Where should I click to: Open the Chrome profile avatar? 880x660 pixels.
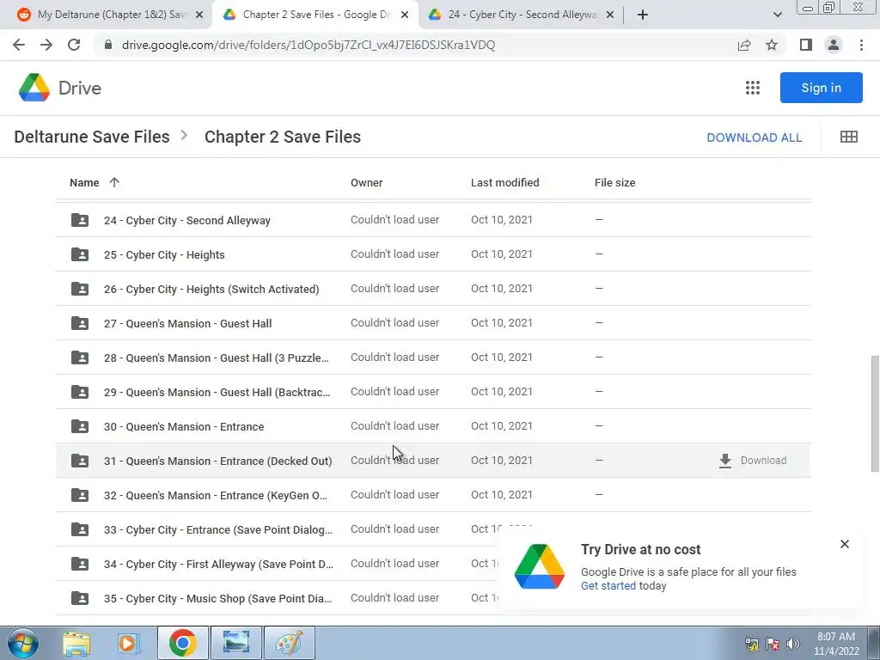(x=834, y=45)
